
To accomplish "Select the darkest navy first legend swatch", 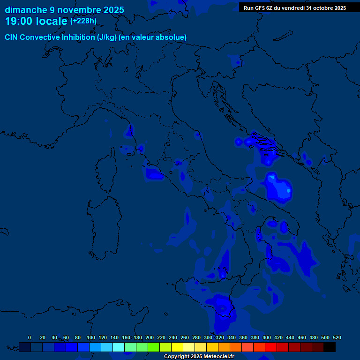I will click(x=25, y=347).
